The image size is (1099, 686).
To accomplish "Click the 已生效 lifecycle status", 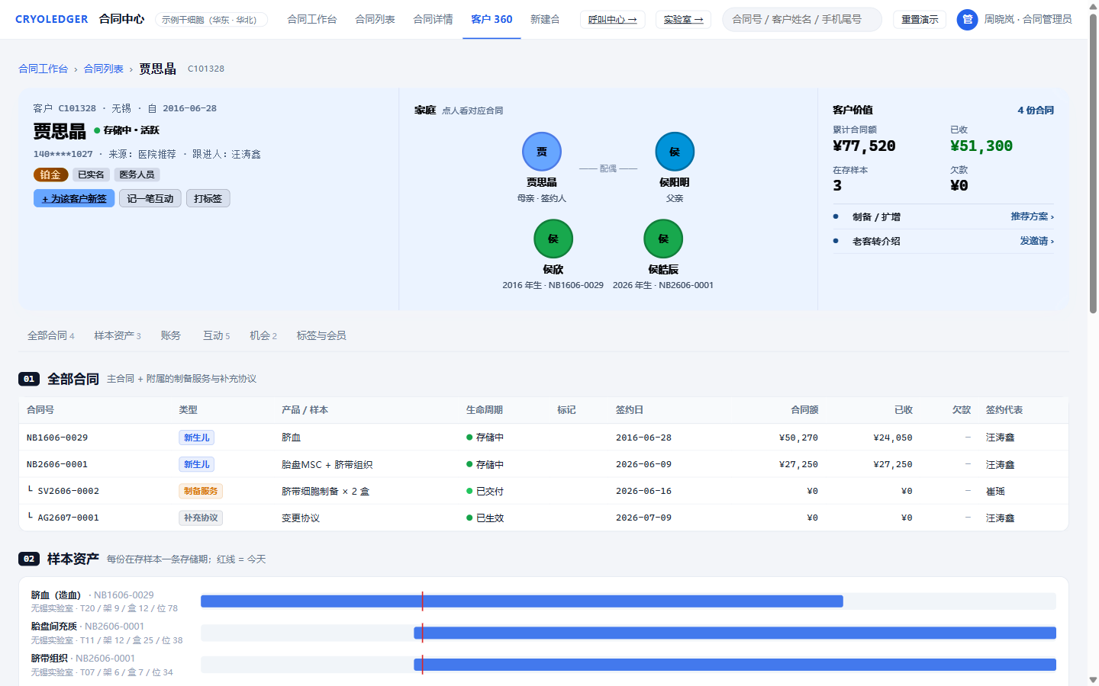I will (485, 518).
